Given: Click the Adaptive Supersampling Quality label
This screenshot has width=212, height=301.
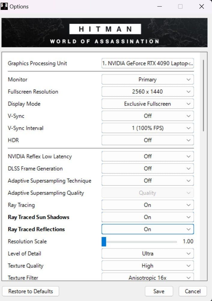Looking at the screenshot, I should click(46, 193).
